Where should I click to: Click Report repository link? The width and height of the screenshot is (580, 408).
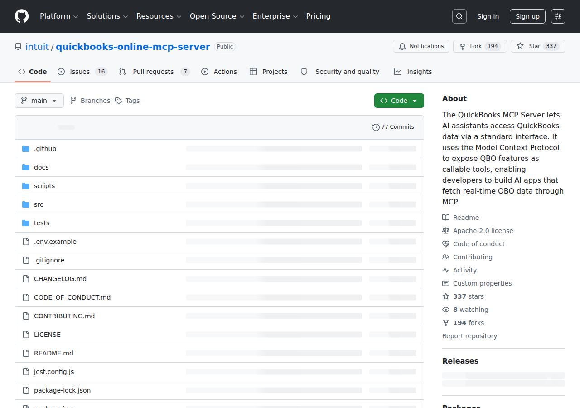[469, 336]
